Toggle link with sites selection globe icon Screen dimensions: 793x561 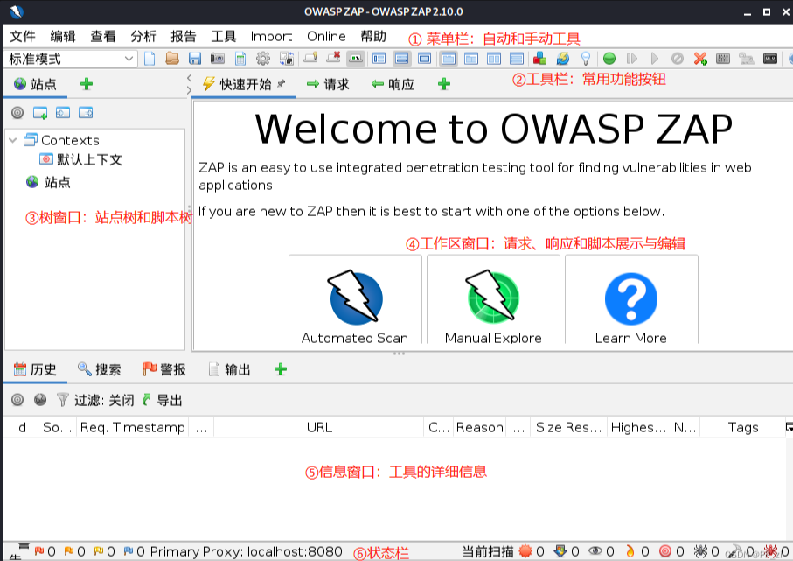[x=40, y=400]
